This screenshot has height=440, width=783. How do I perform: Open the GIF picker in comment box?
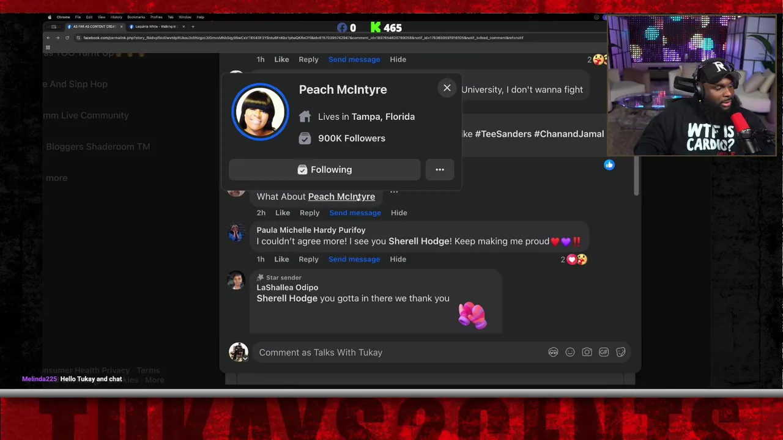[x=604, y=352]
